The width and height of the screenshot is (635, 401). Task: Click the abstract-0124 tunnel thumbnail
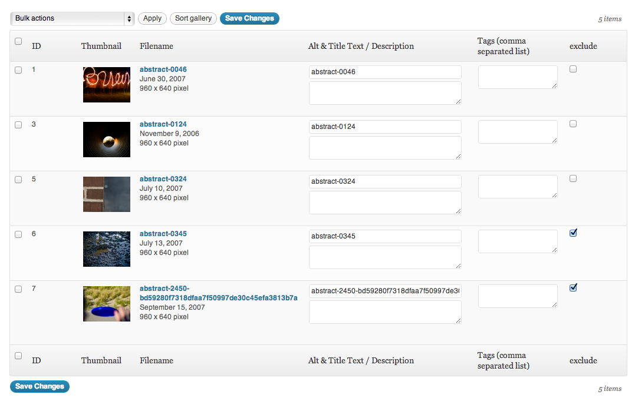pyautogui.click(x=107, y=140)
